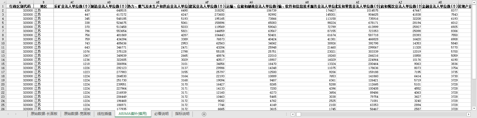Click cell value 8377
Image resolution: width=477 pixels, height=118 pixels.
[440, 10]
